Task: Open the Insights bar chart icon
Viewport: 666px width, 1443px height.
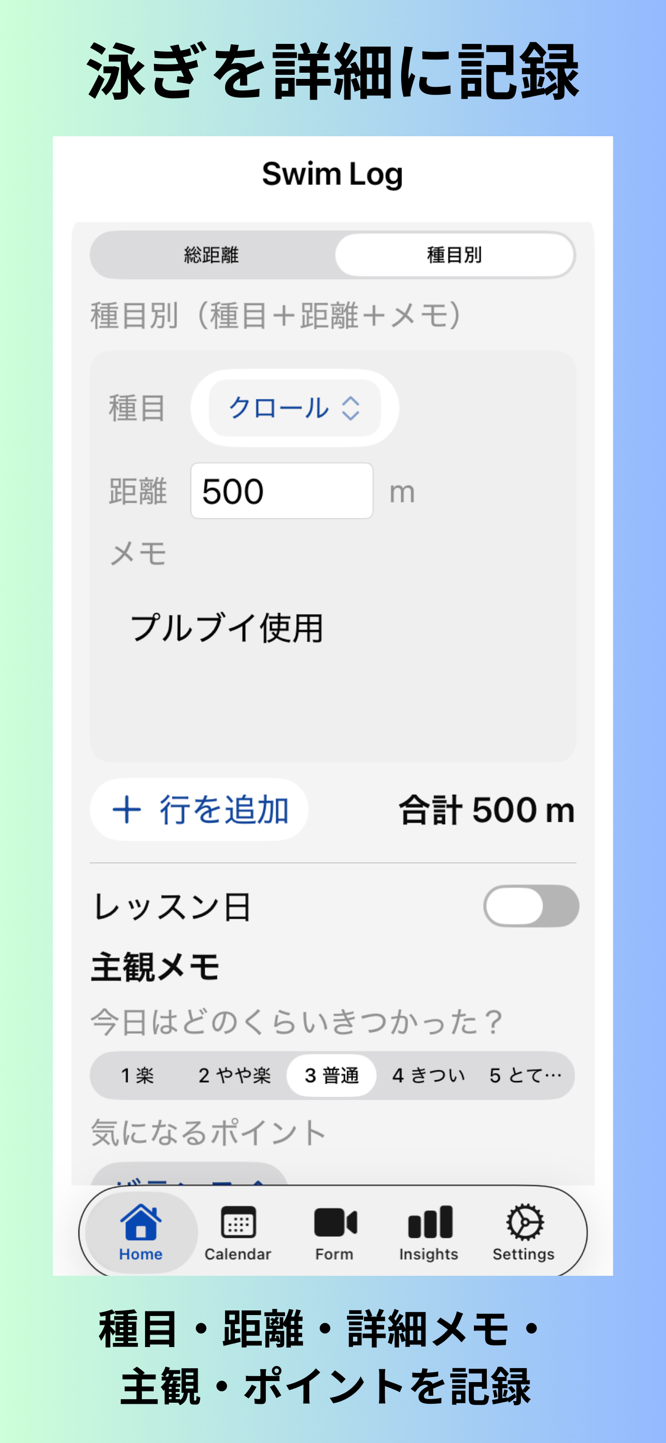Action: pos(430,1221)
